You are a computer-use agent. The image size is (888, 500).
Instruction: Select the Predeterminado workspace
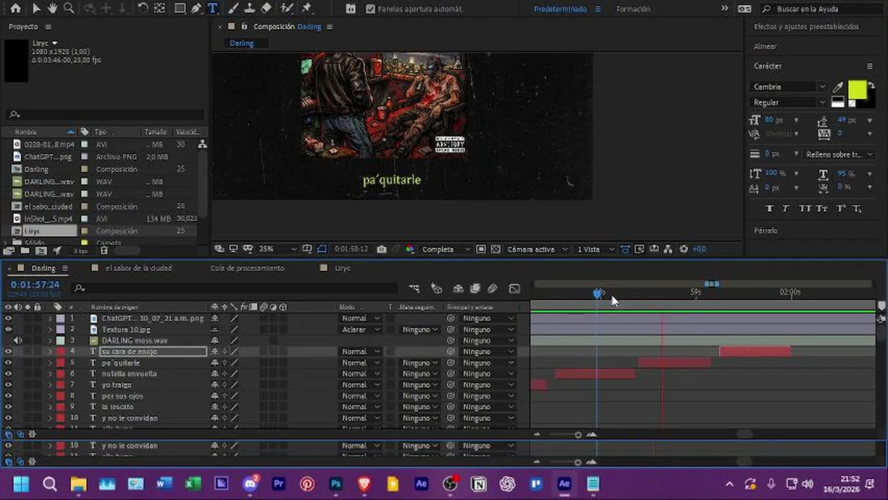point(560,9)
